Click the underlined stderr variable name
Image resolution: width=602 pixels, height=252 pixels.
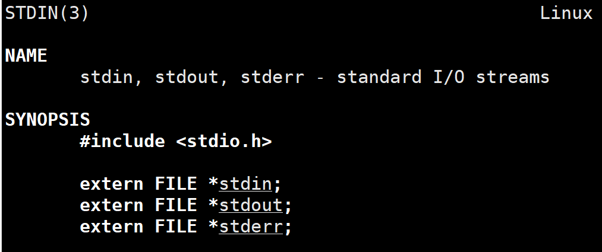250,227
